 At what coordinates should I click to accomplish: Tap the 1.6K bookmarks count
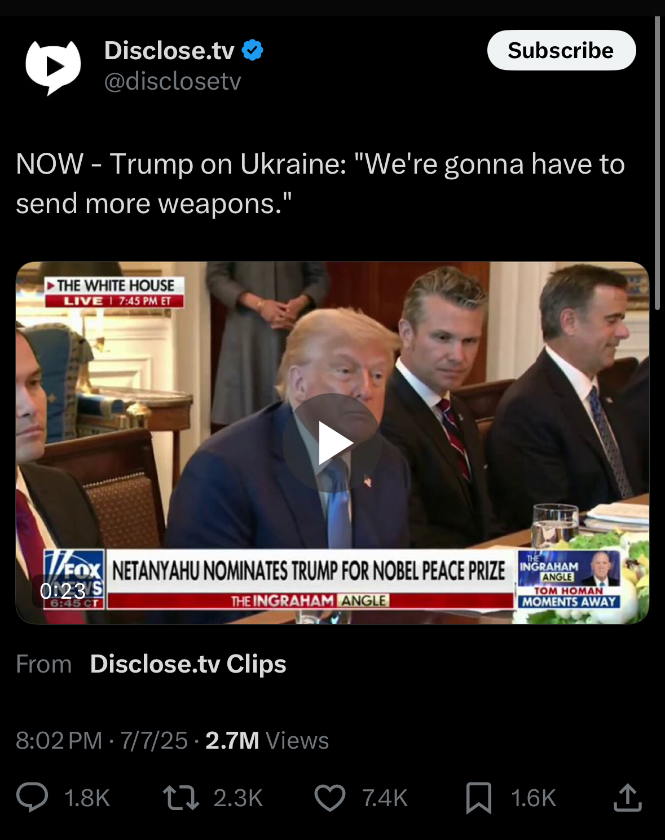click(534, 798)
